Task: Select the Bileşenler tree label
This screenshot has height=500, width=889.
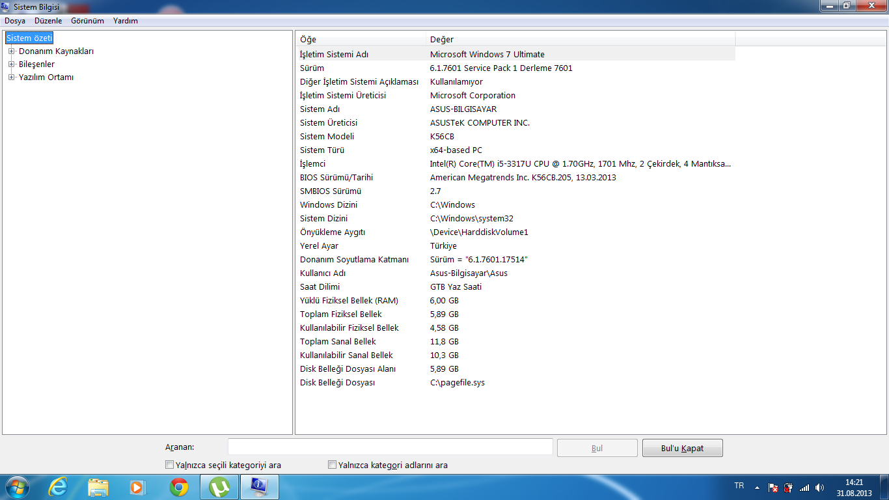Action: tap(36, 64)
